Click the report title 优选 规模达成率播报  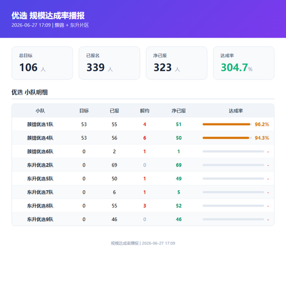pos(48,16)
